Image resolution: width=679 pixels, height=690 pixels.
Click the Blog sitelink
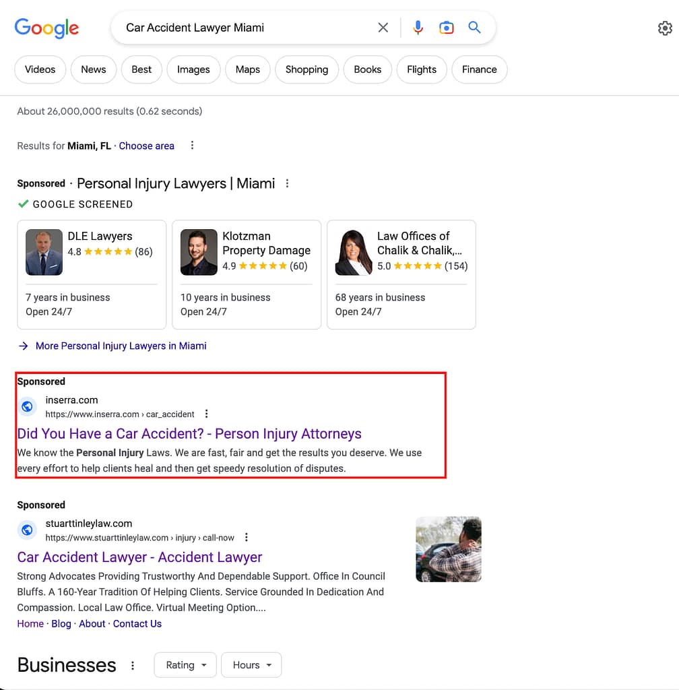coord(61,623)
